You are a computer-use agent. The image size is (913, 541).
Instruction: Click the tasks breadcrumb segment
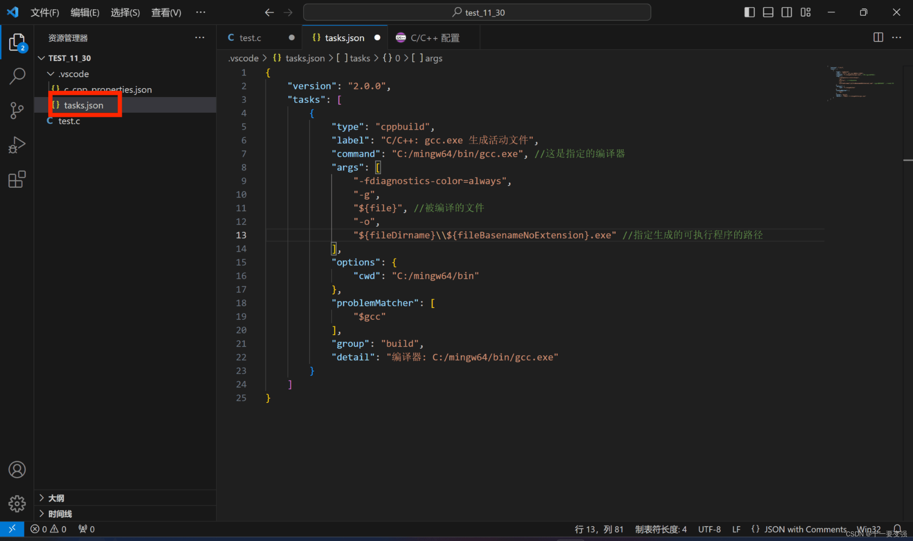[353, 58]
